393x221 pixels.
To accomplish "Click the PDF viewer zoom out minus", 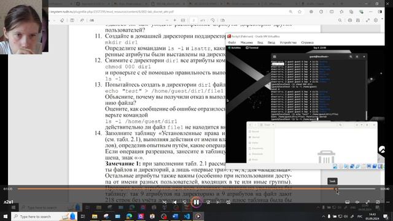I will 167,20.
